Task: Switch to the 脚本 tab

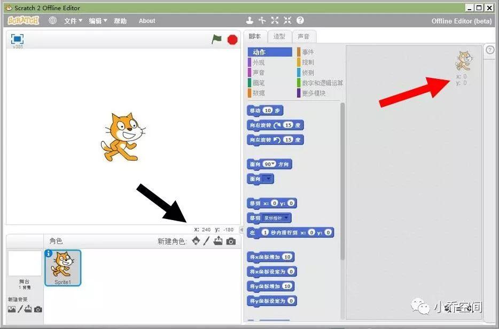Action: tap(255, 37)
